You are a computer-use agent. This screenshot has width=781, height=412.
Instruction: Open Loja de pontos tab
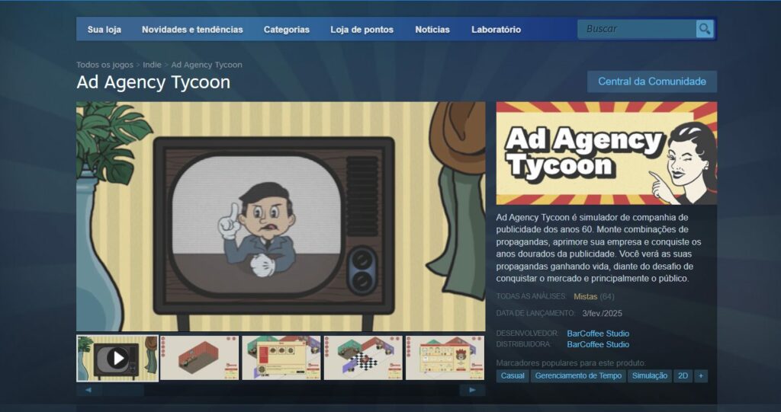tap(362, 30)
